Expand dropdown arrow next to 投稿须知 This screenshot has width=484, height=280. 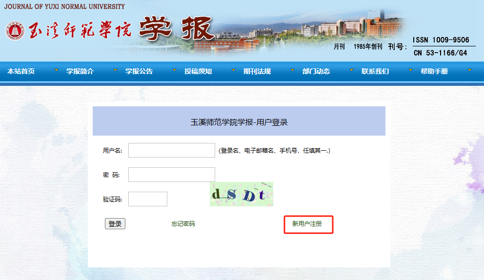point(233,70)
